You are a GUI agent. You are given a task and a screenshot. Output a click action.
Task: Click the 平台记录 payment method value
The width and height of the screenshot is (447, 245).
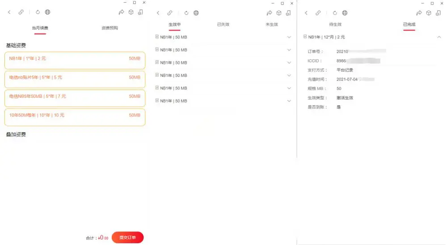pos(345,70)
